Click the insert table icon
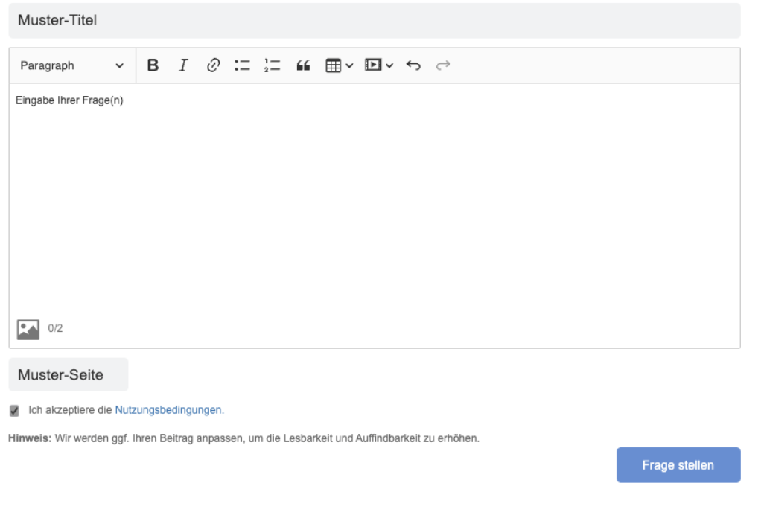The height and width of the screenshot is (512, 758). point(333,65)
